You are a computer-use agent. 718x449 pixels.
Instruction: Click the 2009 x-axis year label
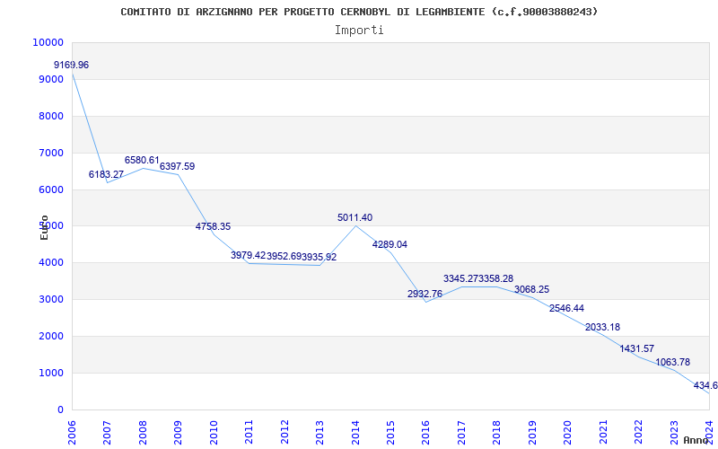[178, 432]
